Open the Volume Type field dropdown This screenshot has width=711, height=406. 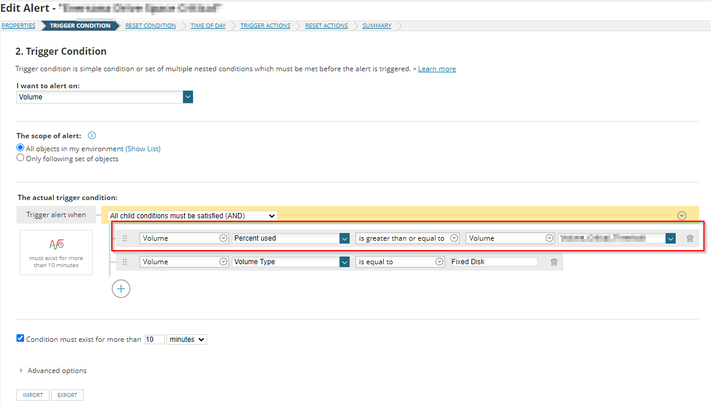coord(291,262)
